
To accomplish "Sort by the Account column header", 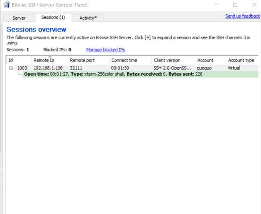I will (211, 60).
